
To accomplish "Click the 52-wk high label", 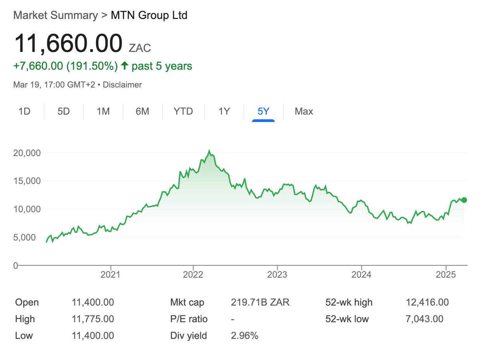I will [x=349, y=302].
